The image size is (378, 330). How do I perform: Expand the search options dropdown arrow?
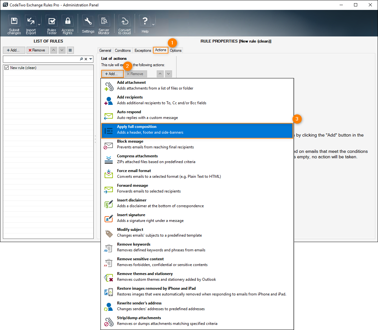tap(91, 59)
